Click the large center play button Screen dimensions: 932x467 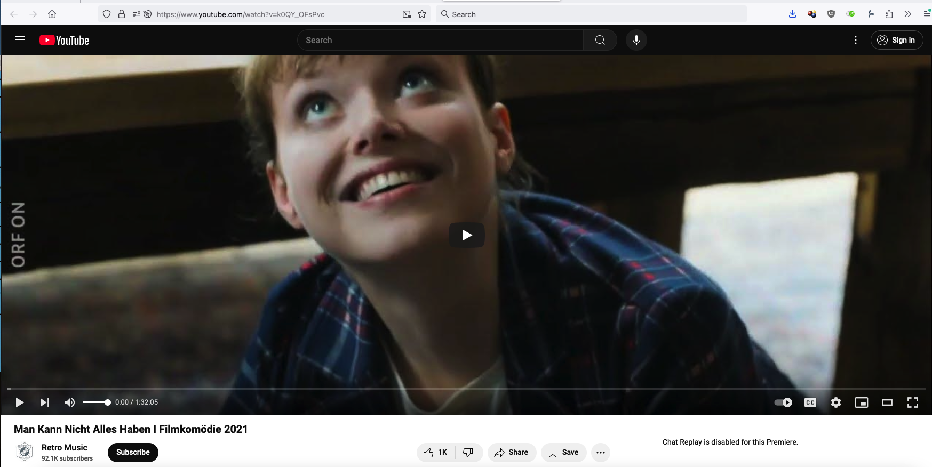point(467,235)
